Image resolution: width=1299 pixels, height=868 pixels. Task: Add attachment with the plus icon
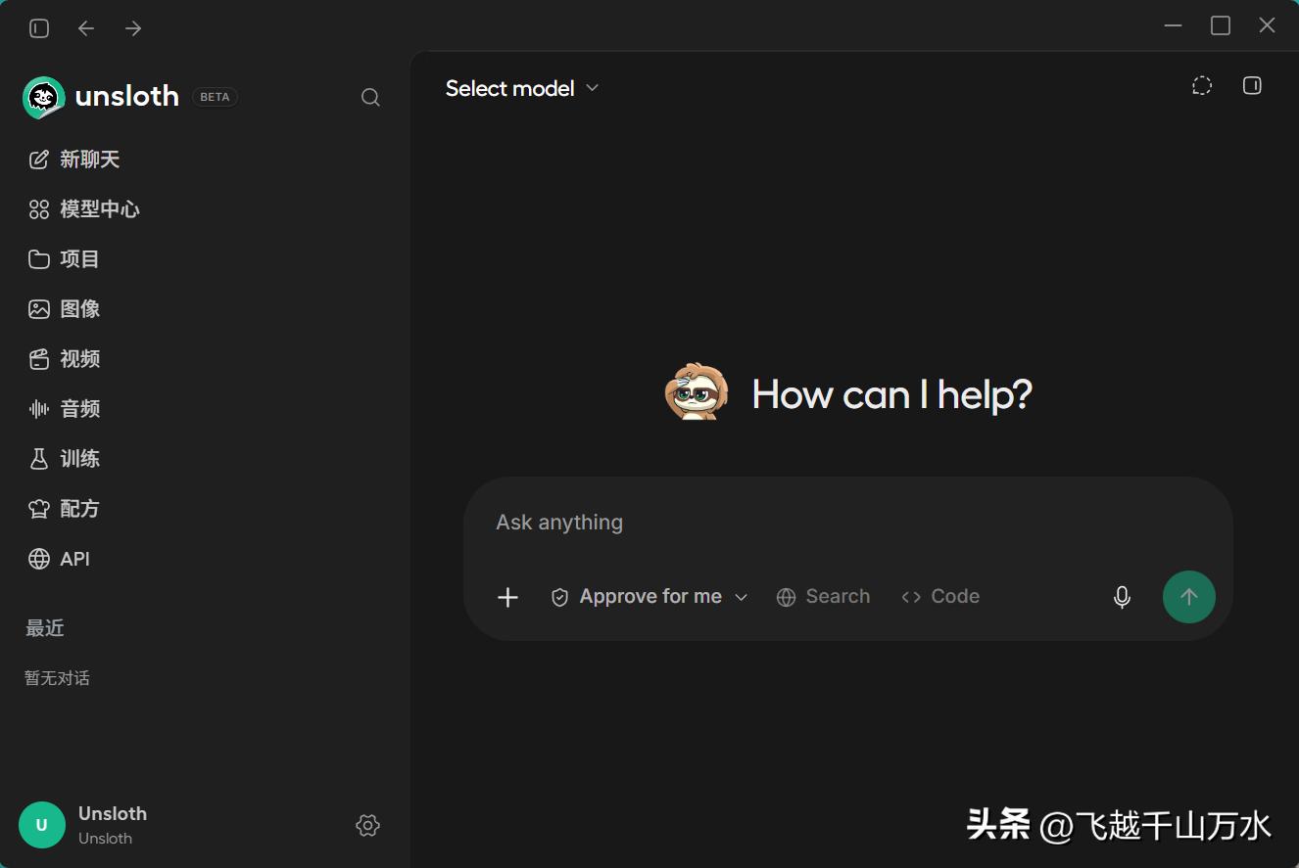tap(507, 597)
